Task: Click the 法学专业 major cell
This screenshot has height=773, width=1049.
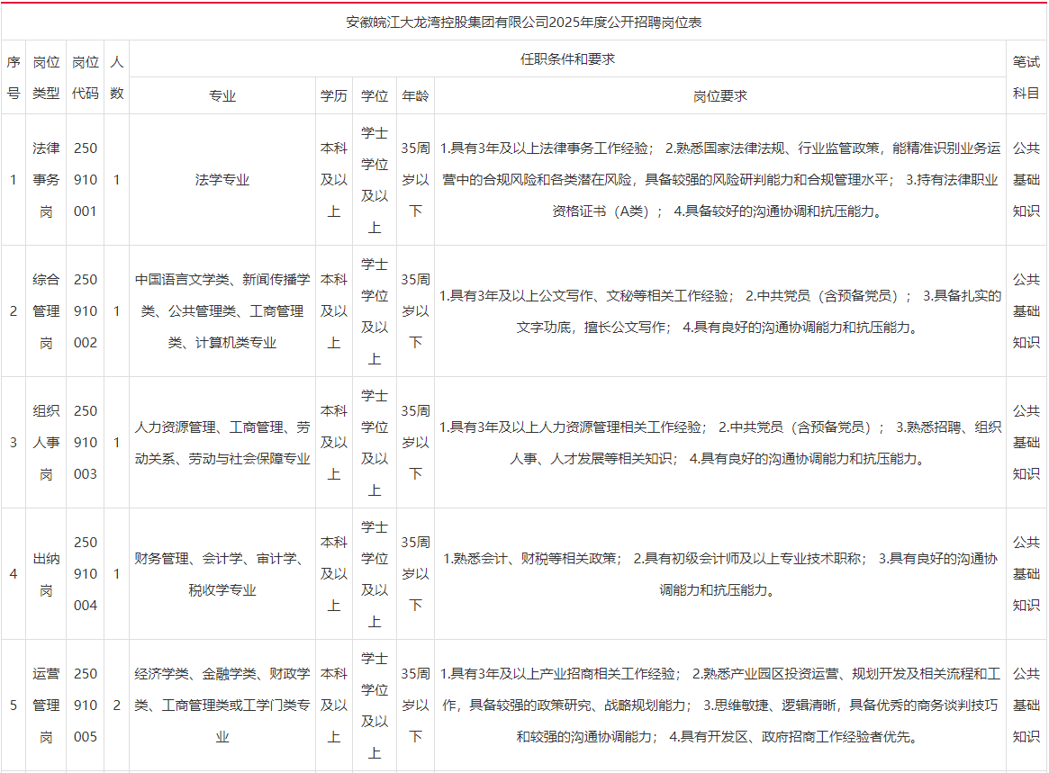Action: 222,179
